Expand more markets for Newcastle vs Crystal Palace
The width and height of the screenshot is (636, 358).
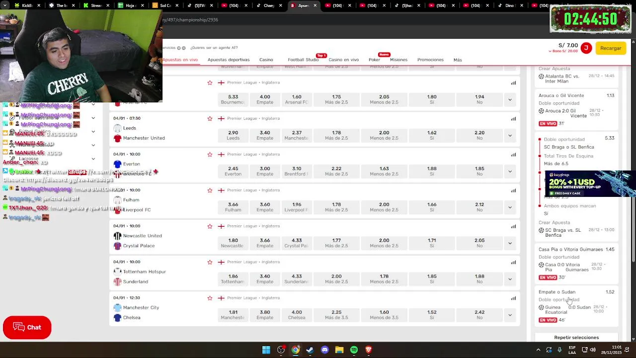[x=510, y=243]
